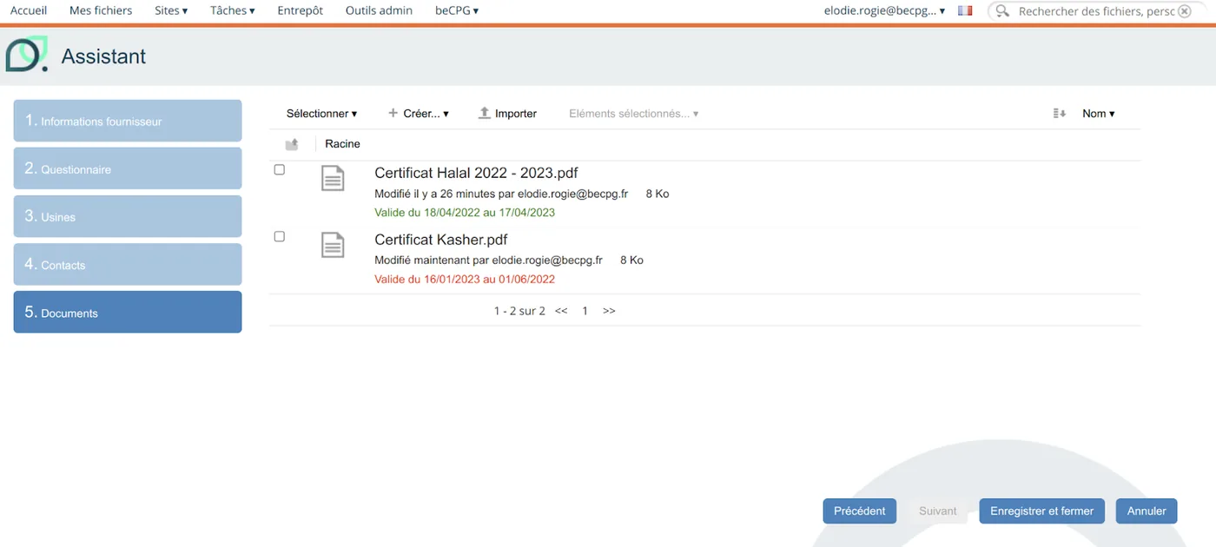Screen dimensions: 1216x547
Task: Click the document icon for Certificat Halal
Action: coord(333,178)
